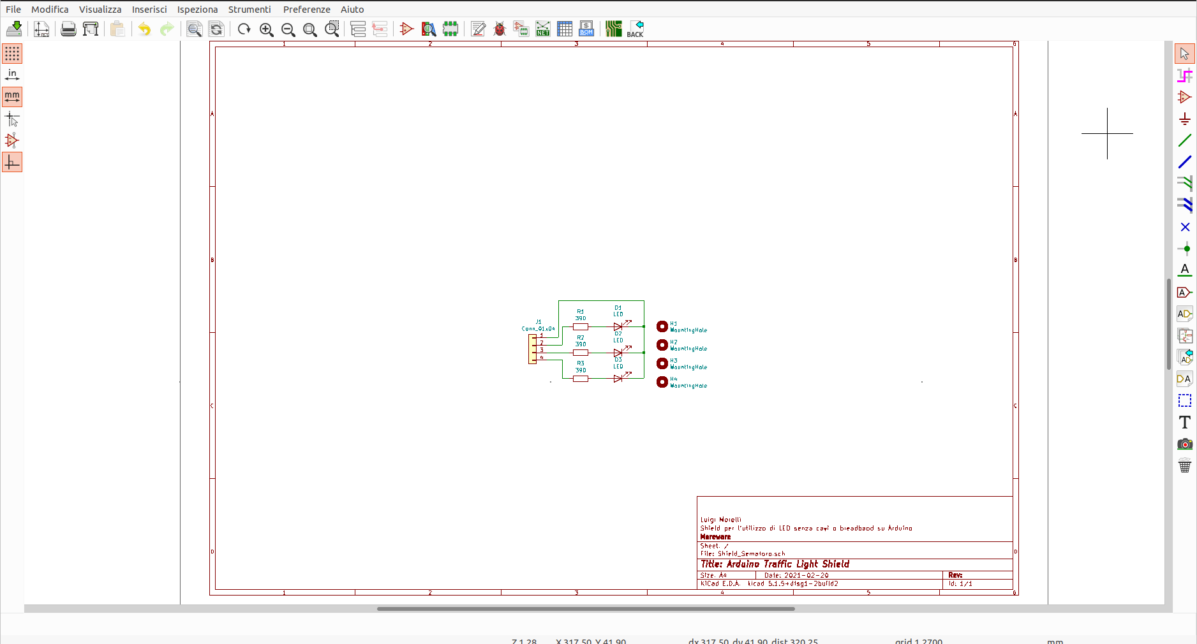The height and width of the screenshot is (644, 1197).
Task: Print the schematic
Action: 68,29
